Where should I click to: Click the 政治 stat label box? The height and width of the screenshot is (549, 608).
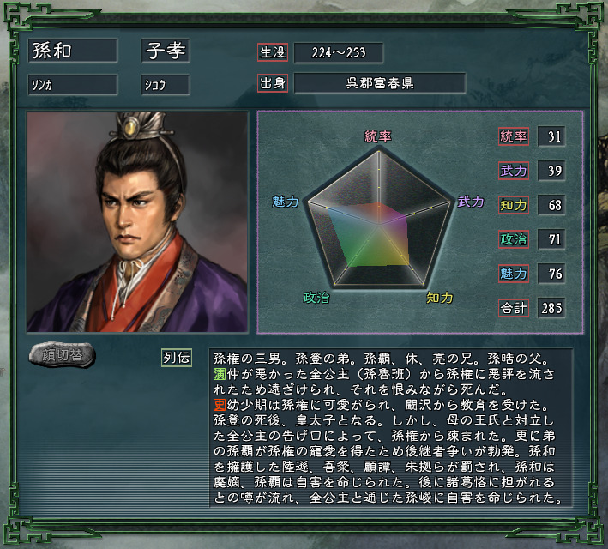coord(514,239)
